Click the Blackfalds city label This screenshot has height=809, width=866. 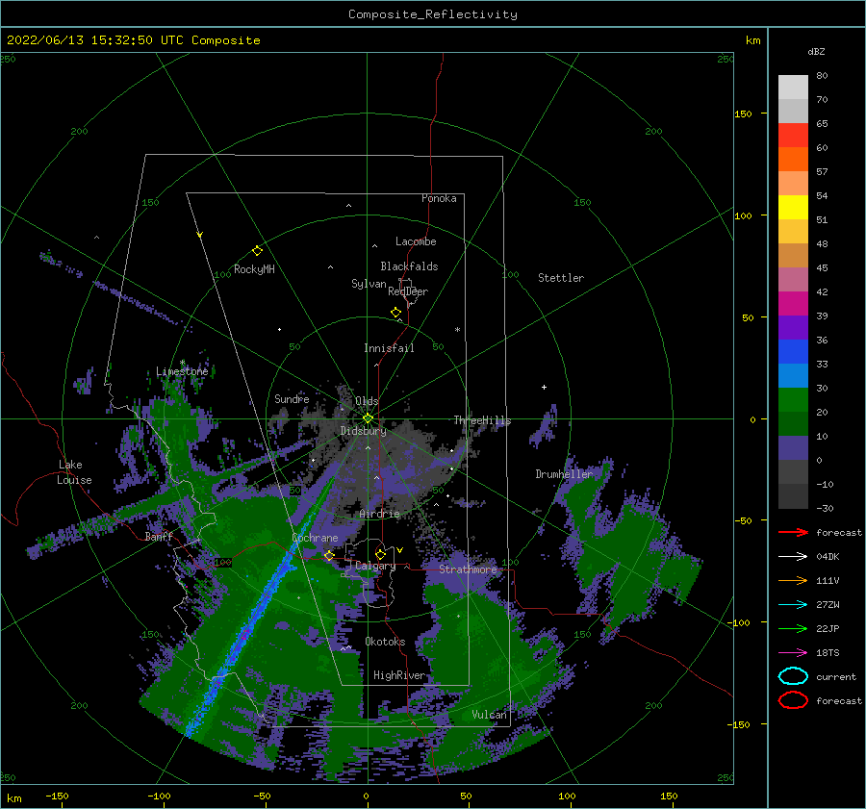coord(409,266)
